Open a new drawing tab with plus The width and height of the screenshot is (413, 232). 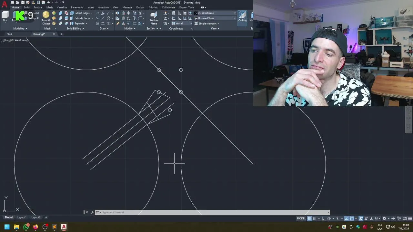pos(61,34)
